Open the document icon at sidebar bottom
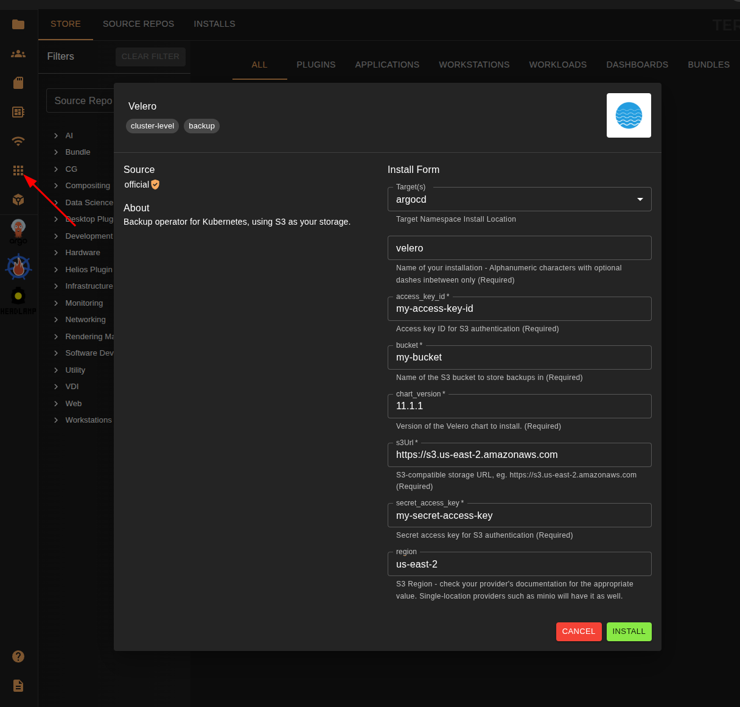Image resolution: width=740 pixels, height=707 pixels. click(18, 686)
